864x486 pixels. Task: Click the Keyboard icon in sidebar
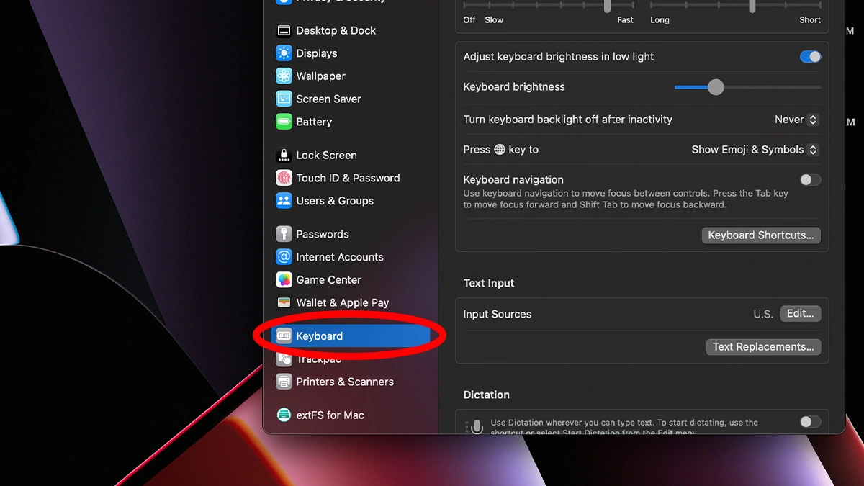(284, 336)
